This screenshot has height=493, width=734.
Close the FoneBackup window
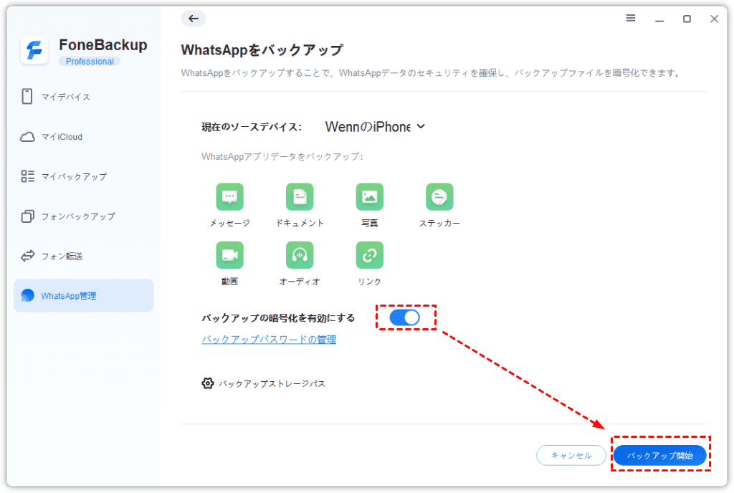click(x=714, y=19)
